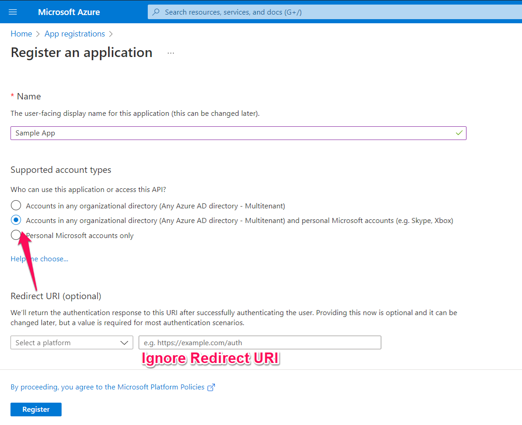Image resolution: width=522 pixels, height=425 pixels.
Task: Click the Redirect URI text field
Action: click(x=260, y=343)
